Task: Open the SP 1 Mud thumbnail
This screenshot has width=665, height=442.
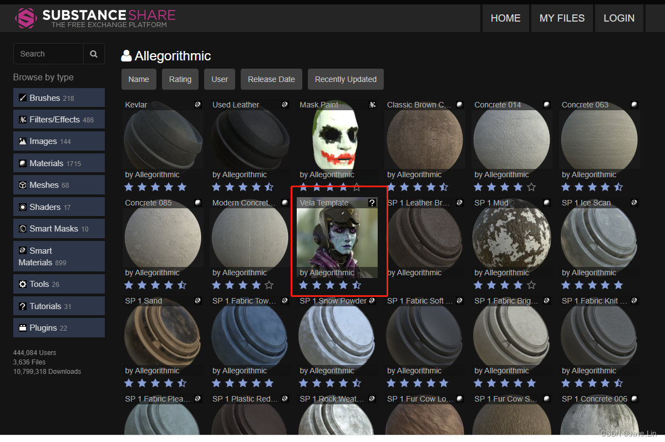Action: point(512,237)
